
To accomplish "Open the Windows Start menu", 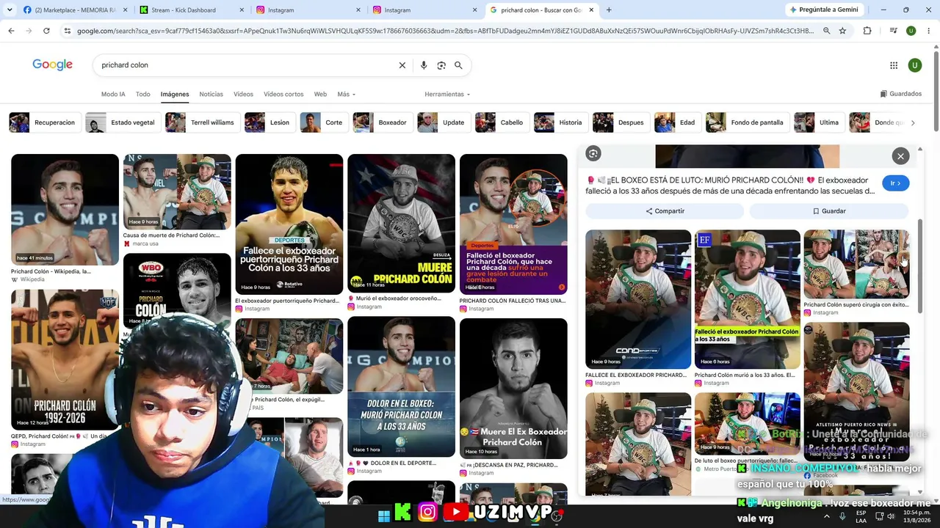I will pos(384,516).
